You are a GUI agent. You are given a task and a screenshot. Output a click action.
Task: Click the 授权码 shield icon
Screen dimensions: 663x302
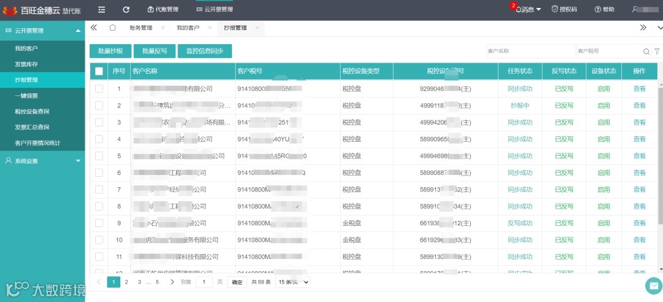click(555, 9)
